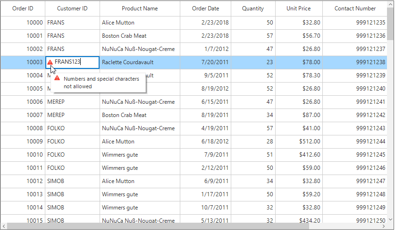Select MEREP cell in row 10007
This screenshot has height=234, width=395.
pyautogui.click(x=72, y=115)
